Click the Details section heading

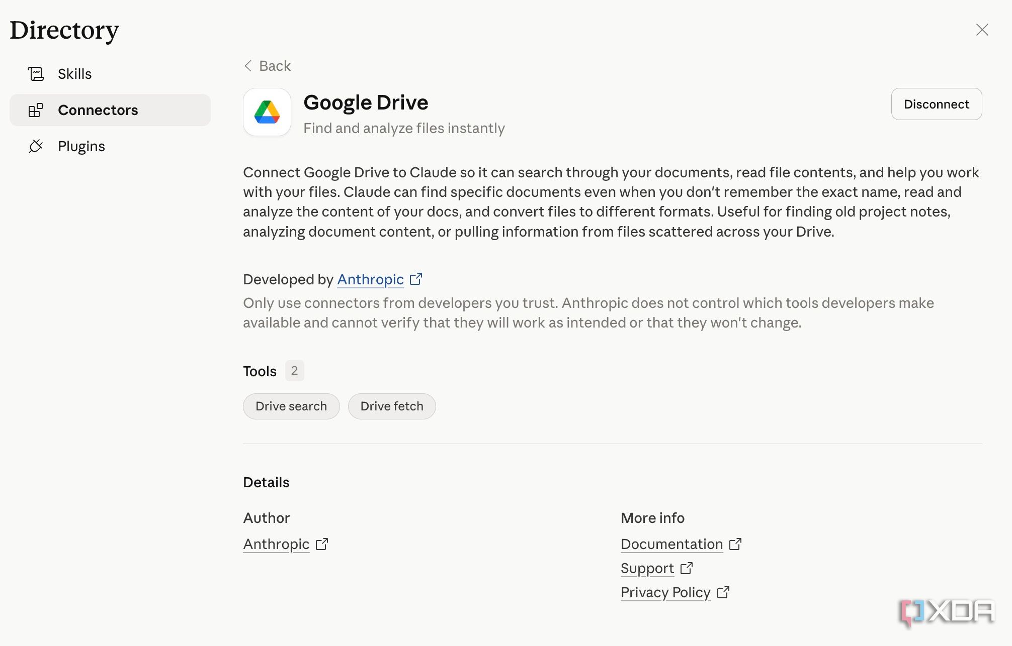266,482
